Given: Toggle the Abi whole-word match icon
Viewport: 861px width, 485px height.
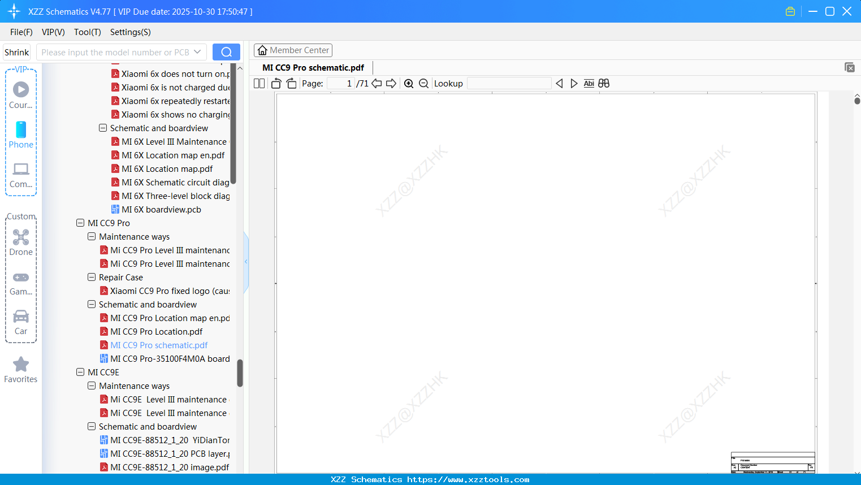Looking at the screenshot, I should [589, 84].
